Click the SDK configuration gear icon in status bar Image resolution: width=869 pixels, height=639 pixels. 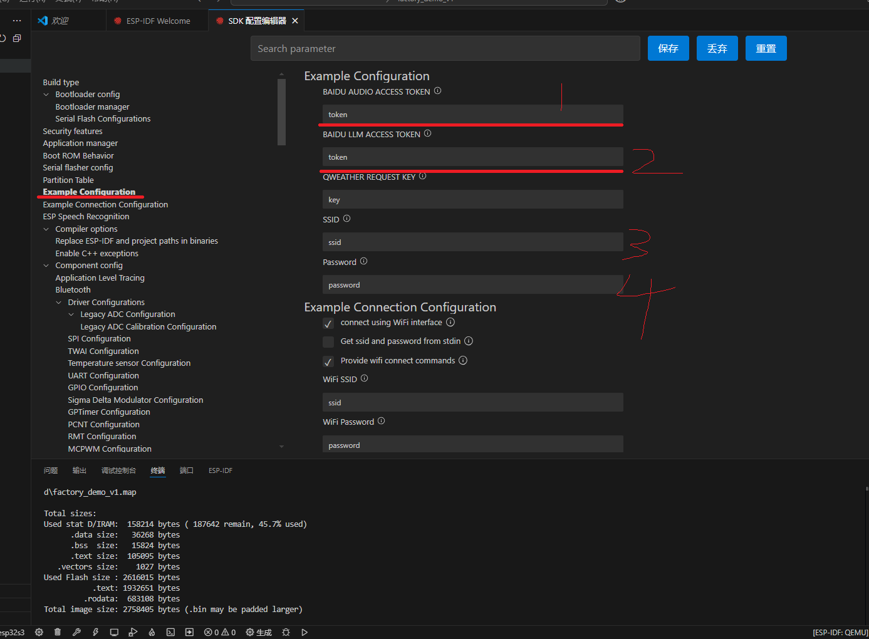coord(39,632)
